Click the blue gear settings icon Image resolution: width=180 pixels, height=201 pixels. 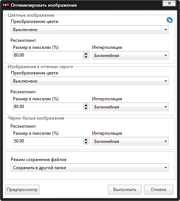tap(170, 20)
